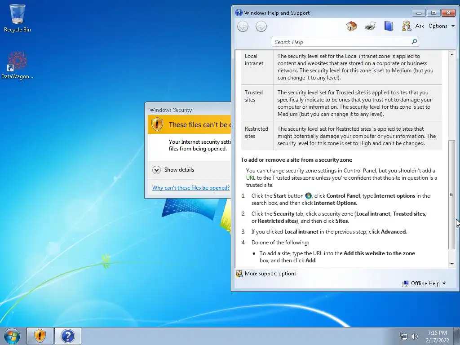This screenshot has height=345, width=460.
Task: Go forward in Help and Support
Action: [x=261, y=27]
